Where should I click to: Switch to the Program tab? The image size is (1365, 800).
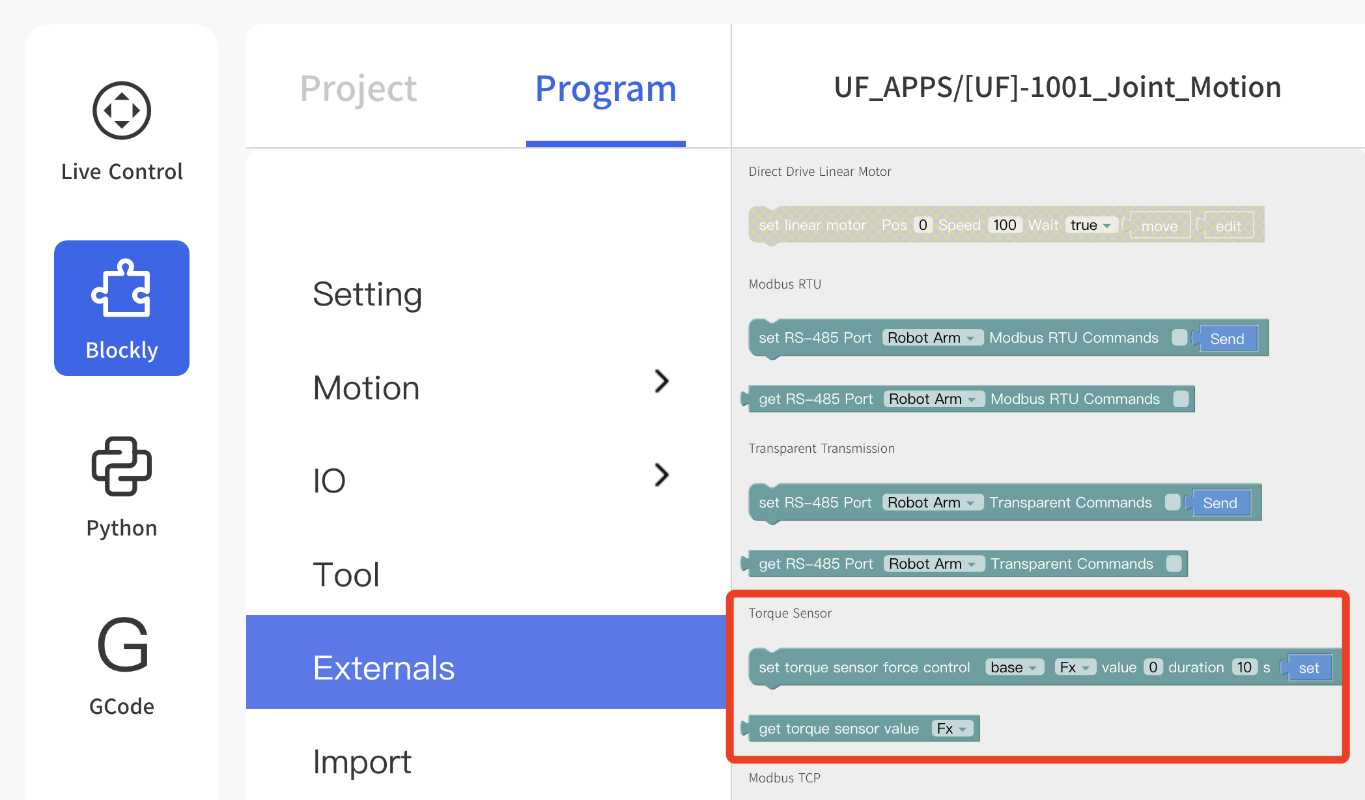click(606, 88)
